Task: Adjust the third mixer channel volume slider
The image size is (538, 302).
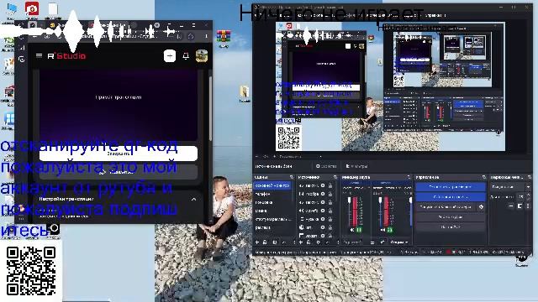Action: (411, 211)
